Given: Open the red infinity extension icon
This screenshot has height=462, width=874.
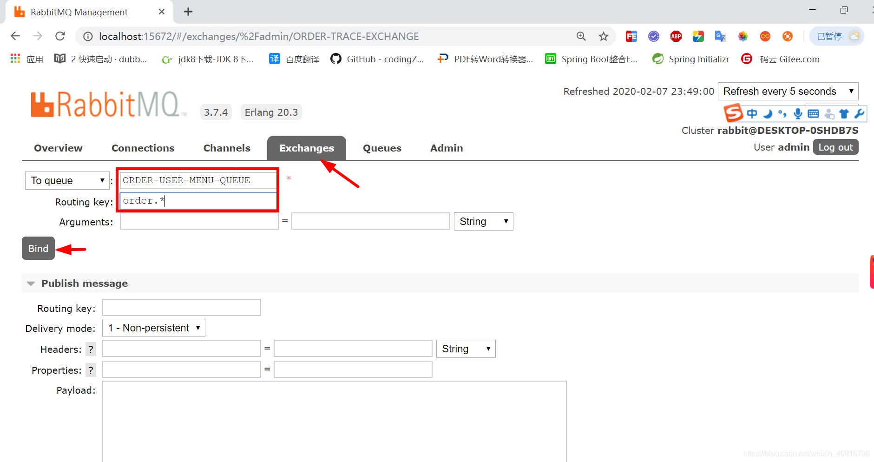Looking at the screenshot, I should (x=765, y=36).
